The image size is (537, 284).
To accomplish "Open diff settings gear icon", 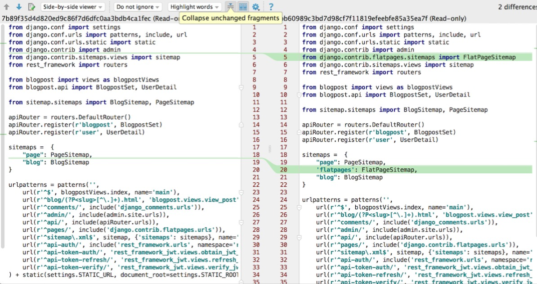I will [256, 6].
